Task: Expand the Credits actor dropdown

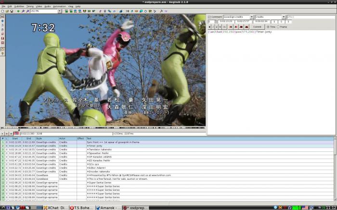Action: tap(284, 17)
